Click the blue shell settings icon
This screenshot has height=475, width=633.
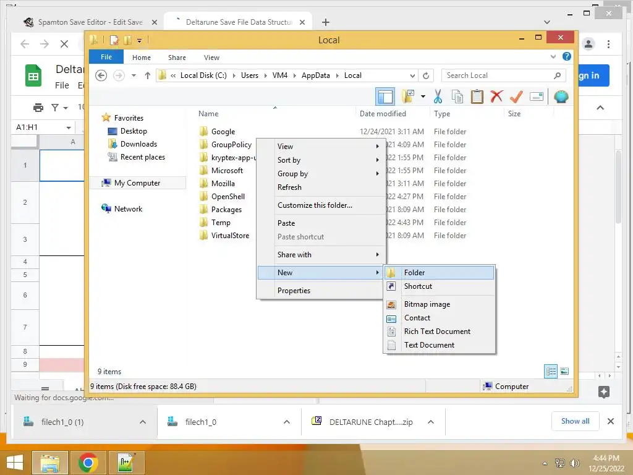point(561,96)
